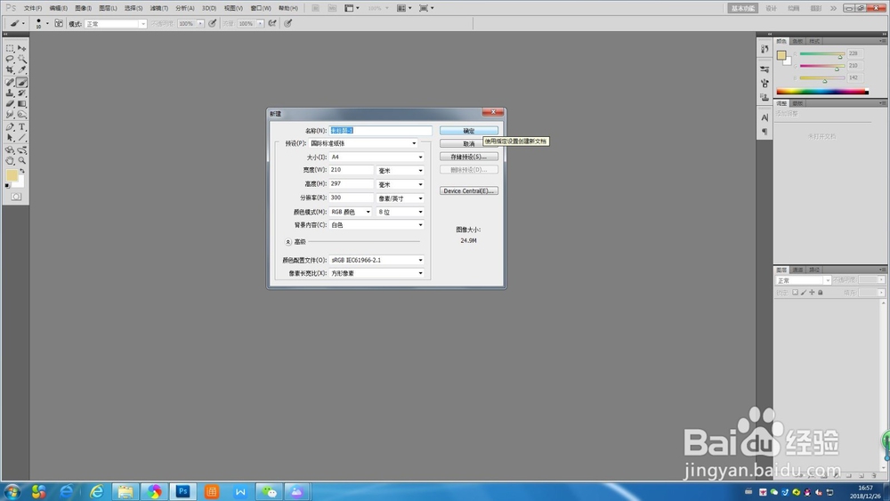Select the Clone Stamp tool
The height and width of the screenshot is (501, 890).
(10, 93)
